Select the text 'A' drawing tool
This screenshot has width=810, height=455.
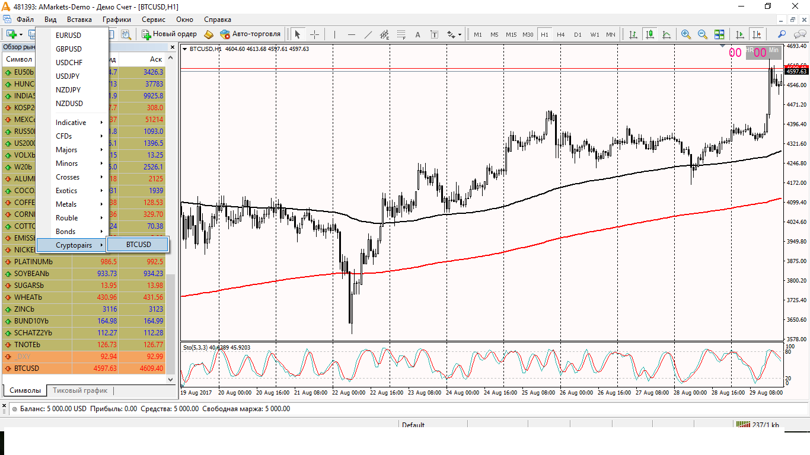[417, 34]
